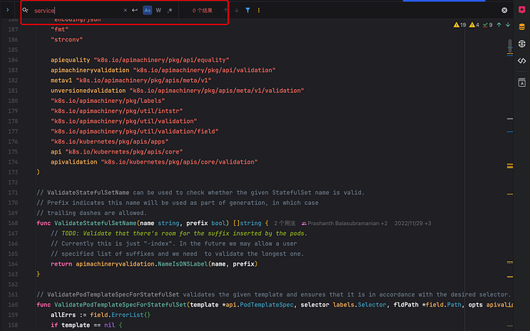This screenshot has width=530, height=331.
Task: Click import path "k8s.io/apimachinery/pkg/labels"
Action: [x=108, y=101]
